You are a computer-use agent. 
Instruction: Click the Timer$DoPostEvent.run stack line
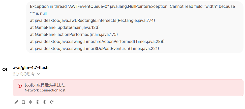coord(95,48)
